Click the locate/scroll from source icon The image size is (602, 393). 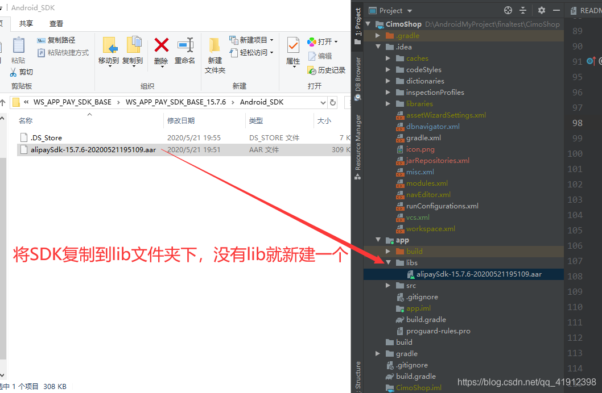[508, 10]
